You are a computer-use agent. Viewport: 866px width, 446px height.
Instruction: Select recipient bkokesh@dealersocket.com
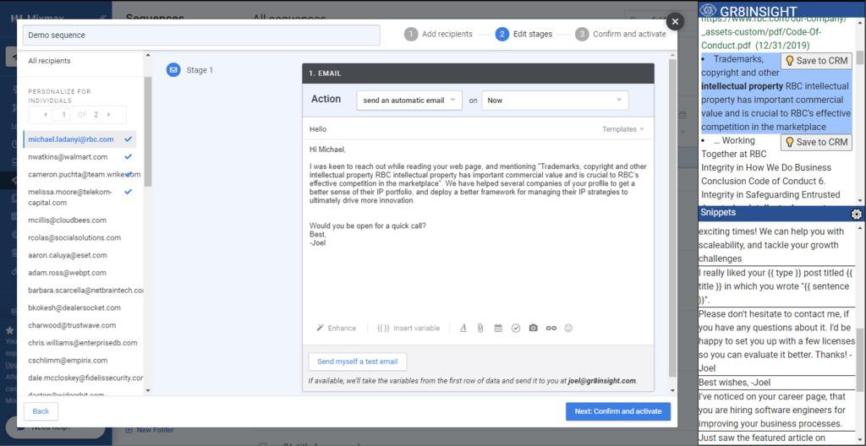coord(74,308)
